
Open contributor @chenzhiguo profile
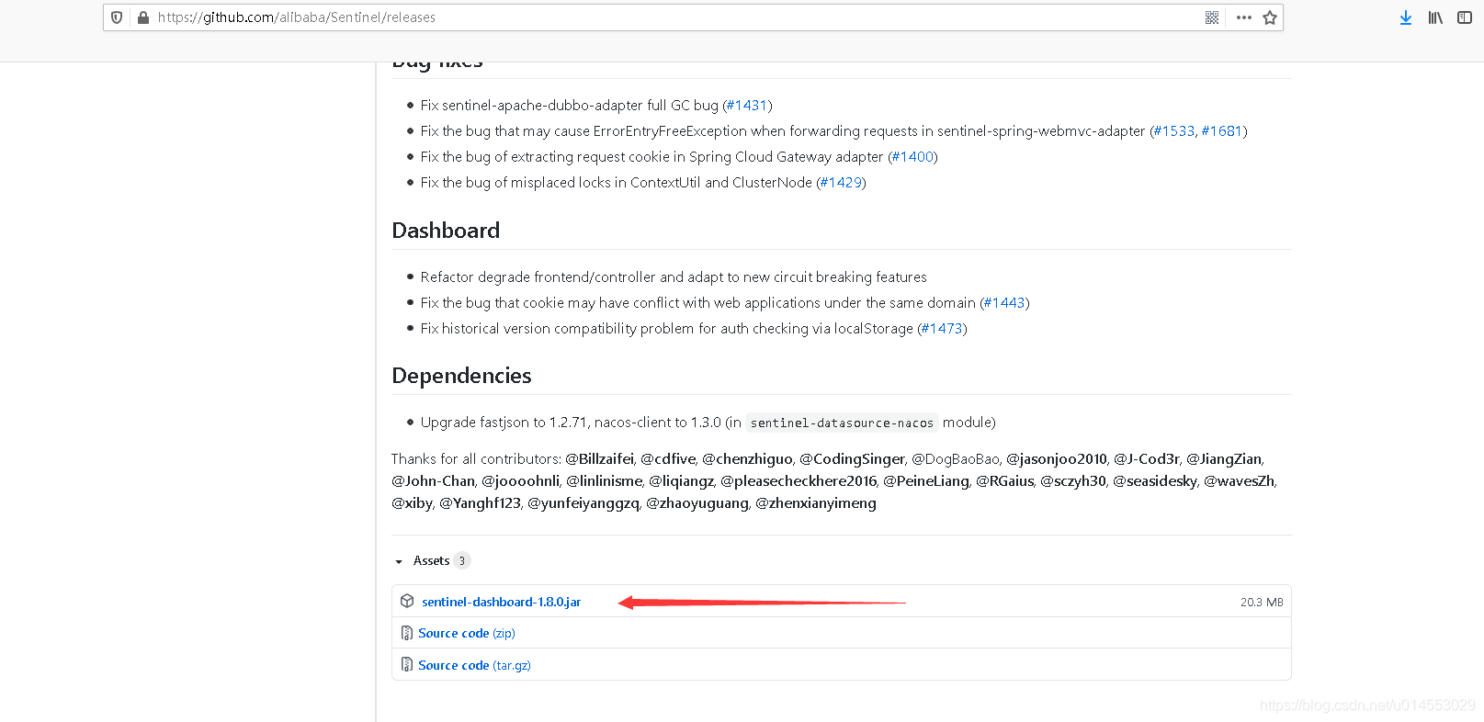(x=747, y=459)
